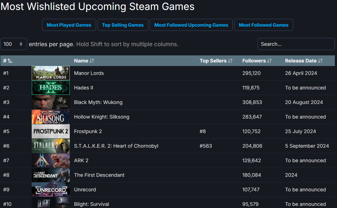The image size is (337, 208).
Task: Sort by Top Sellers column
Action: tap(216, 61)
